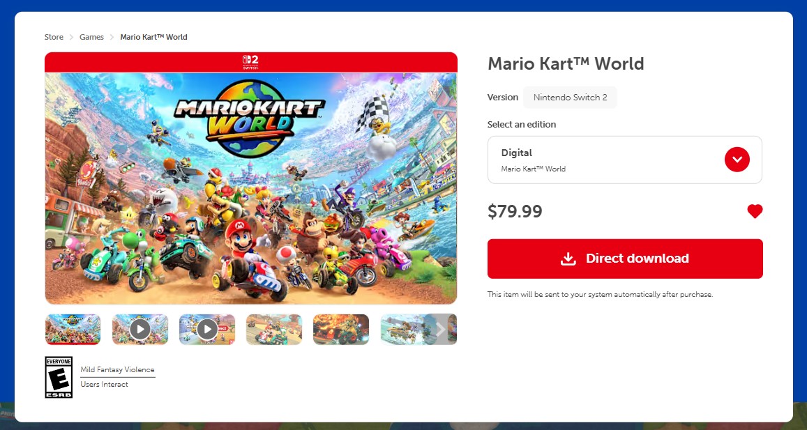Click the Mario Kart World breadcrumb item

point(154,37)
